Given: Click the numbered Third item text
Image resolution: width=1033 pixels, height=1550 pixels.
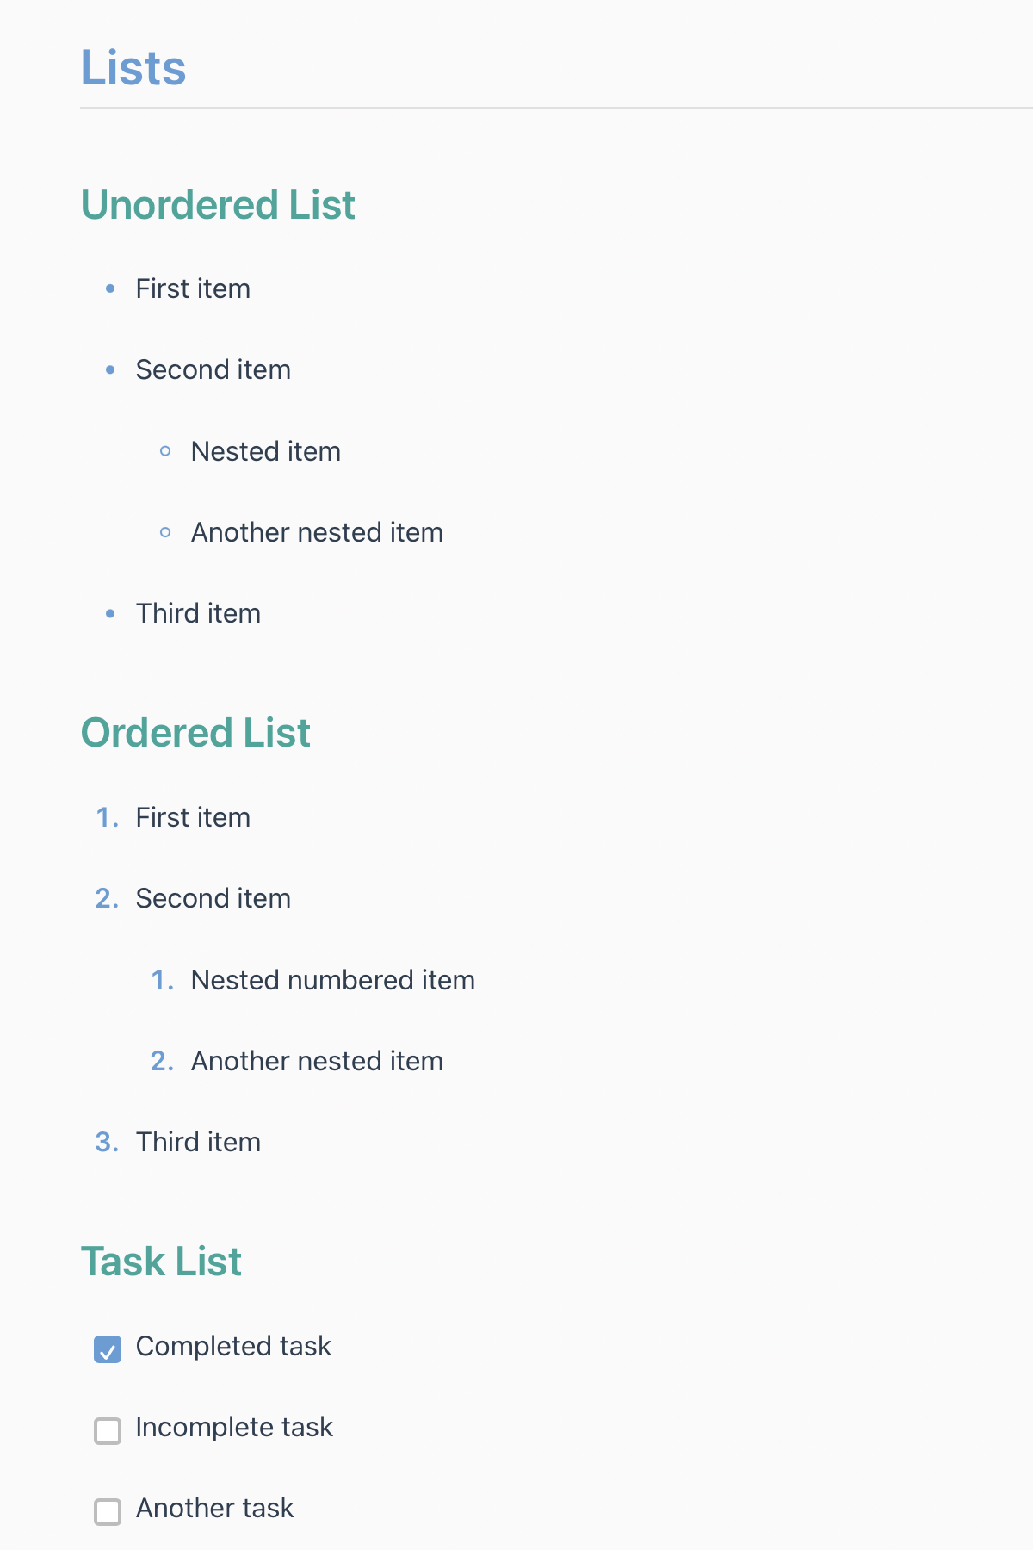Looking at the screenshot, I should click(x=198, y=1142).
